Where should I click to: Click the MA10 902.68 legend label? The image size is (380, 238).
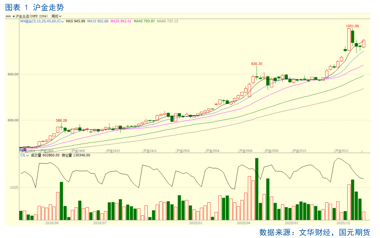98,21
